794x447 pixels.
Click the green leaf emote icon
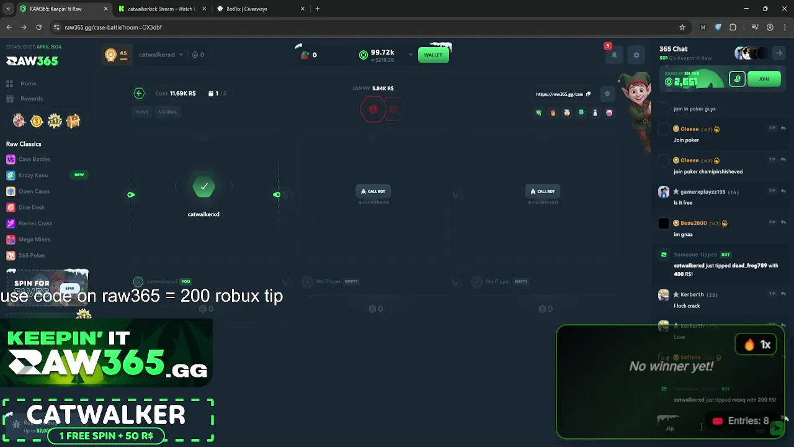[x=538, y=113]
